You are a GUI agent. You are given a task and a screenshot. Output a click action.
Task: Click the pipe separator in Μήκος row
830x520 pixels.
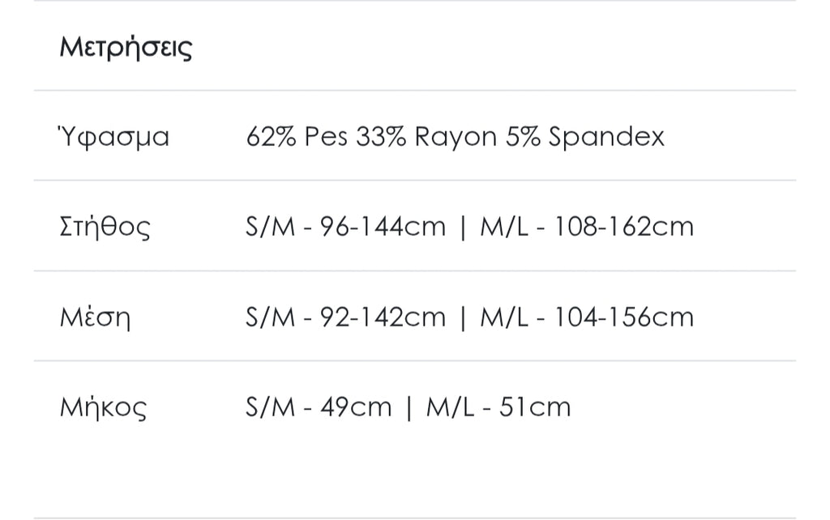(409, 407)
